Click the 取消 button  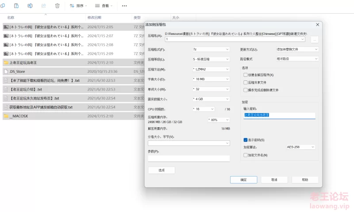point(274,180)
